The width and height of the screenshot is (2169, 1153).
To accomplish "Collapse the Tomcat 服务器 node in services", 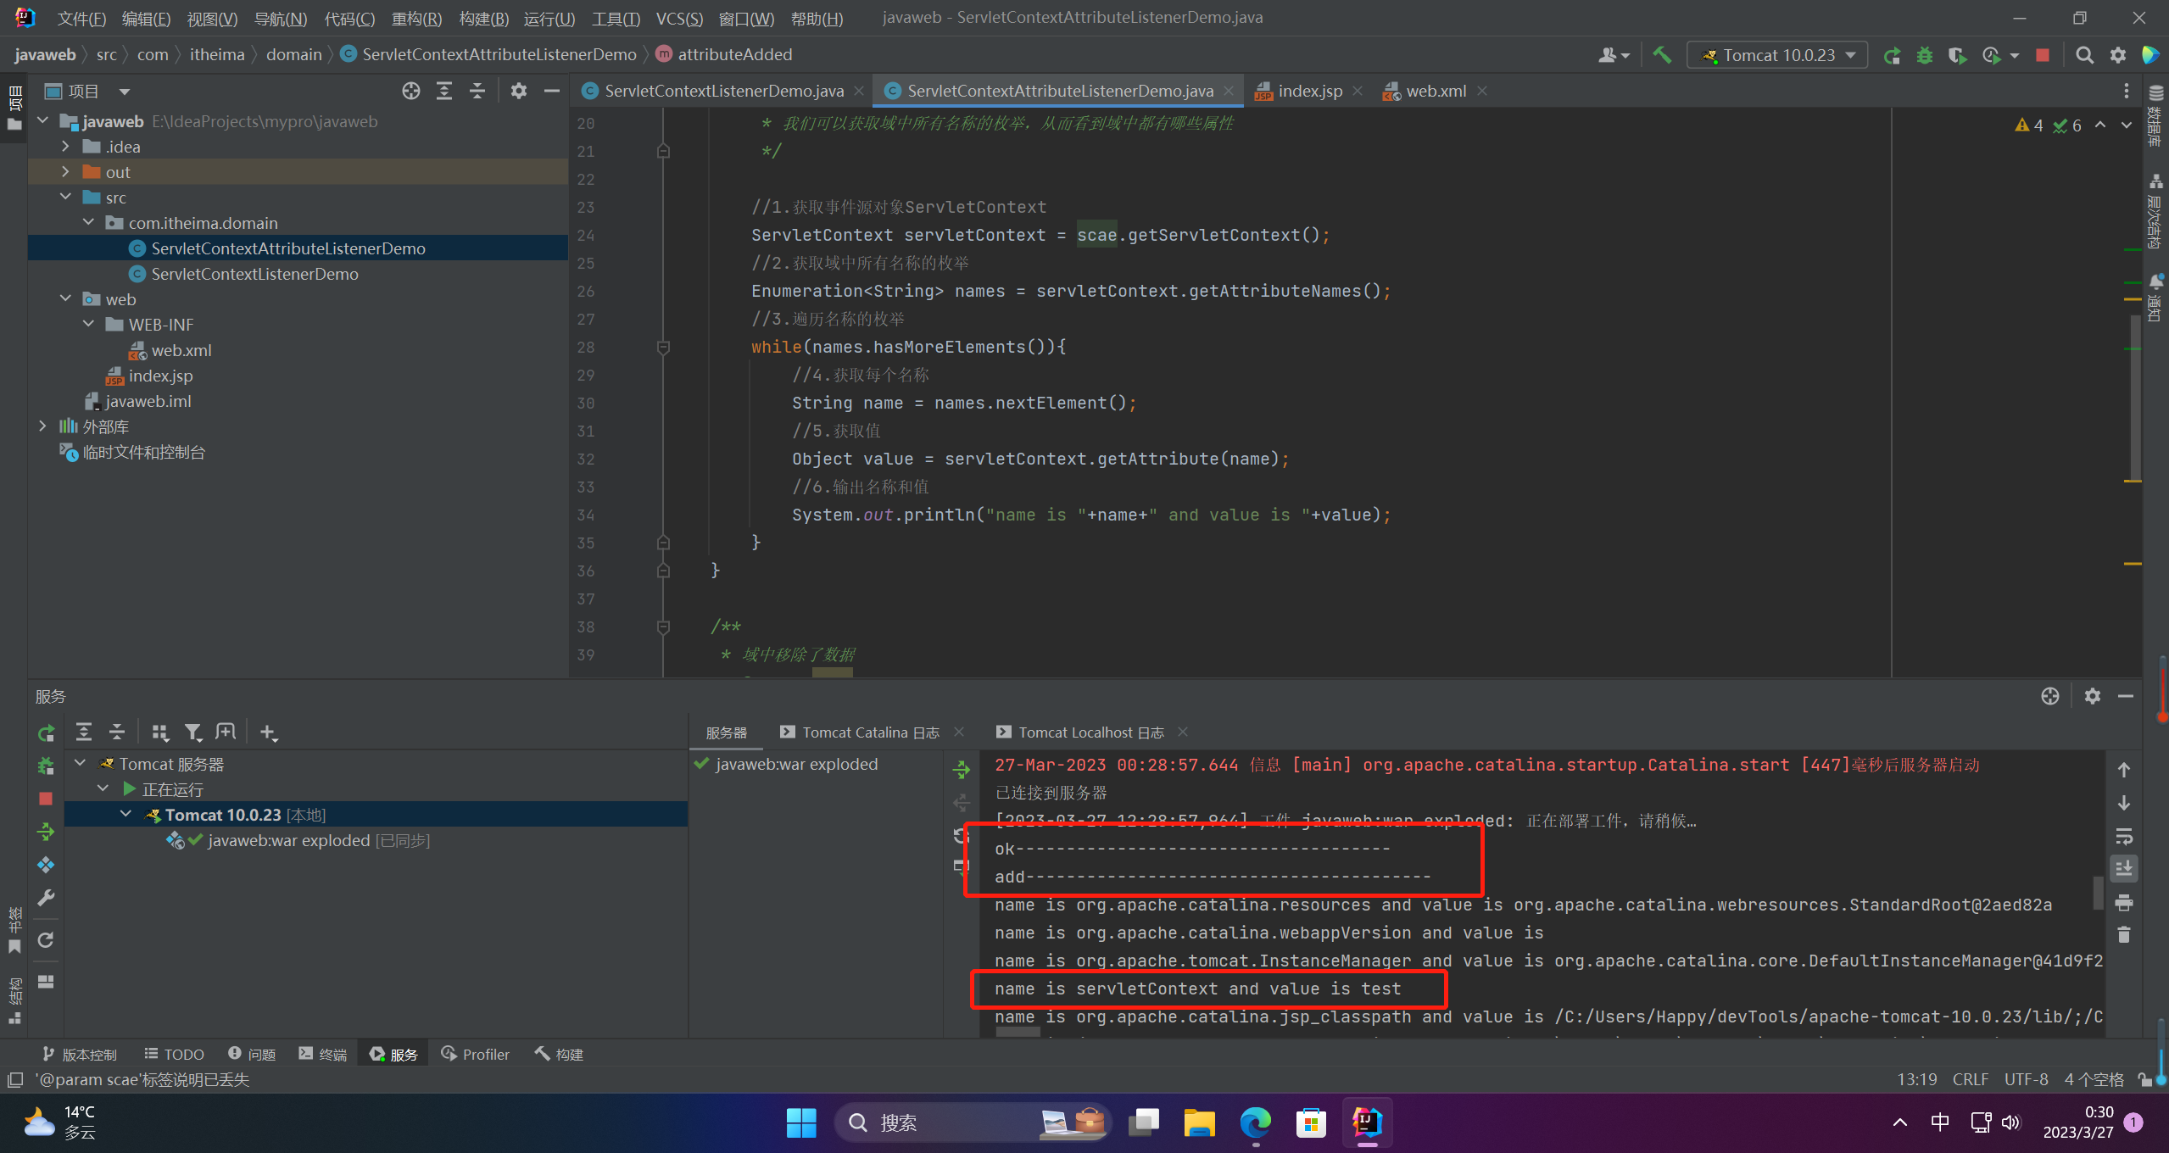I will pyautogui.click(x=81, y=764).
